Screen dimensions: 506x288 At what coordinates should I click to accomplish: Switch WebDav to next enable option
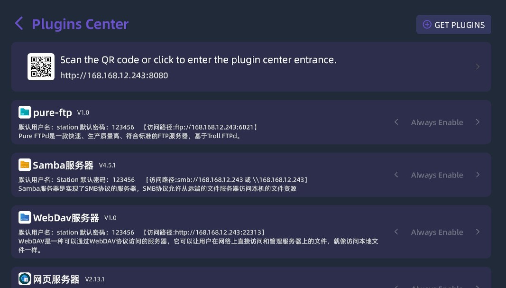(478, 232)
